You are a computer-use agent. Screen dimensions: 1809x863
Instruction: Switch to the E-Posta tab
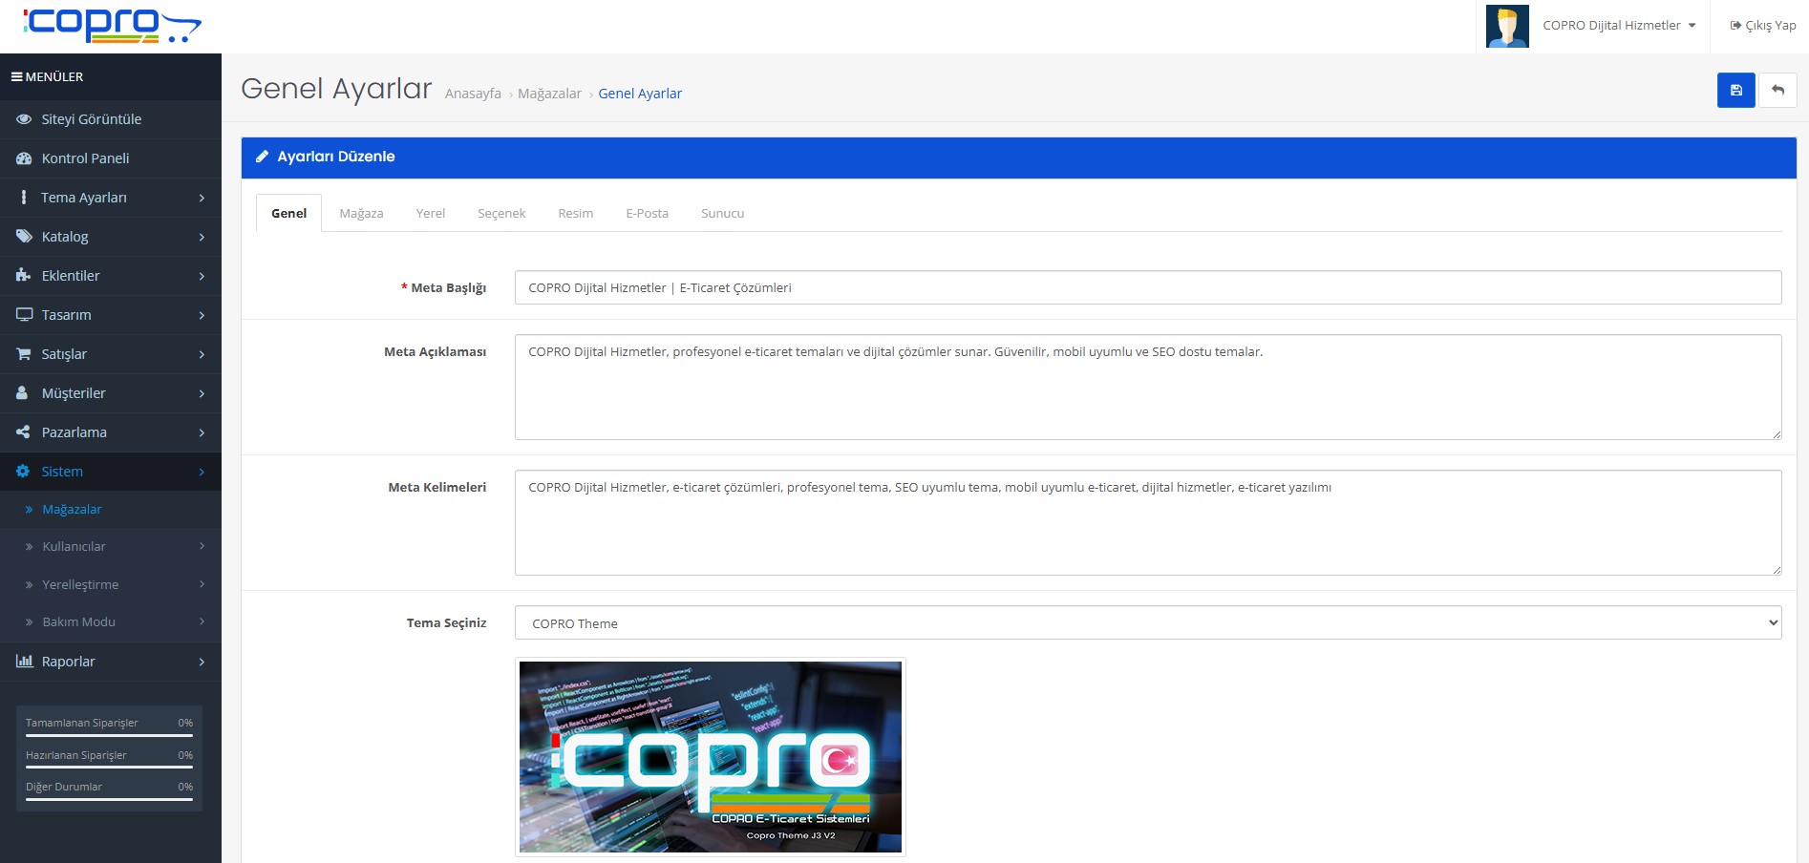coord(647,213)
